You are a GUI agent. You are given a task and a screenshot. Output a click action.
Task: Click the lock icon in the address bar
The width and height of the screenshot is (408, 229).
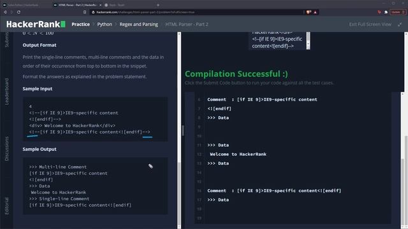pyautogui.click(x=93, y=12)
